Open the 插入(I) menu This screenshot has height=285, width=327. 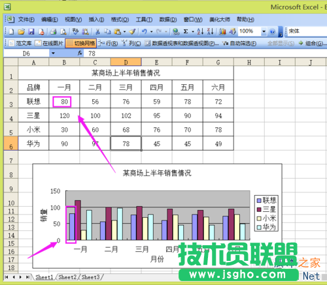coord(96,20)
